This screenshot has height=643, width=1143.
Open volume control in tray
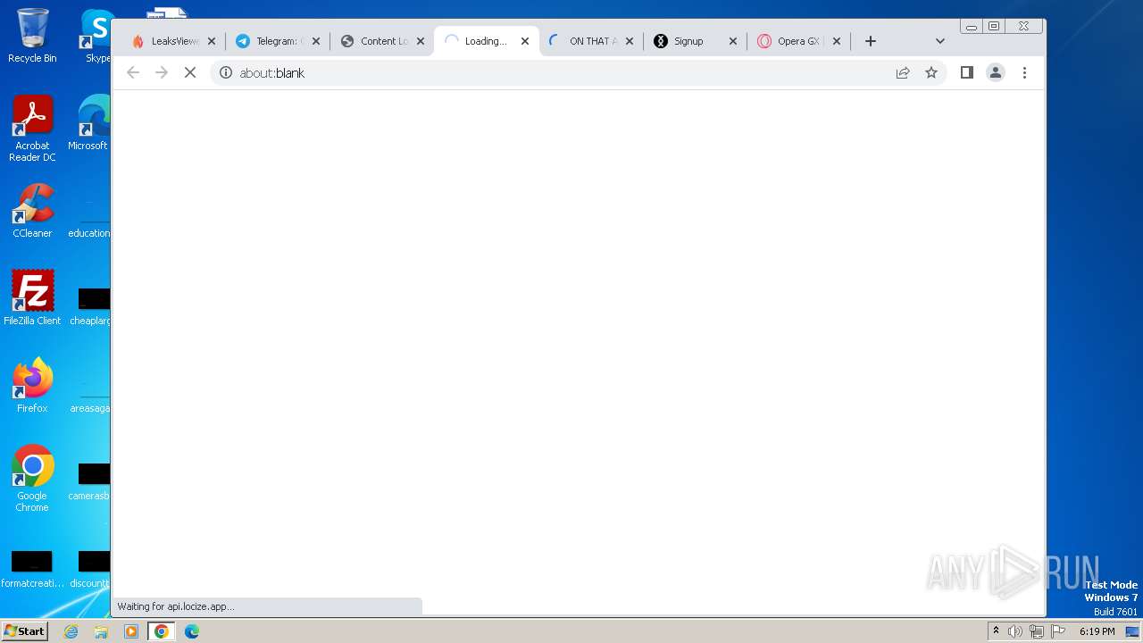(x=1015, y=631)
